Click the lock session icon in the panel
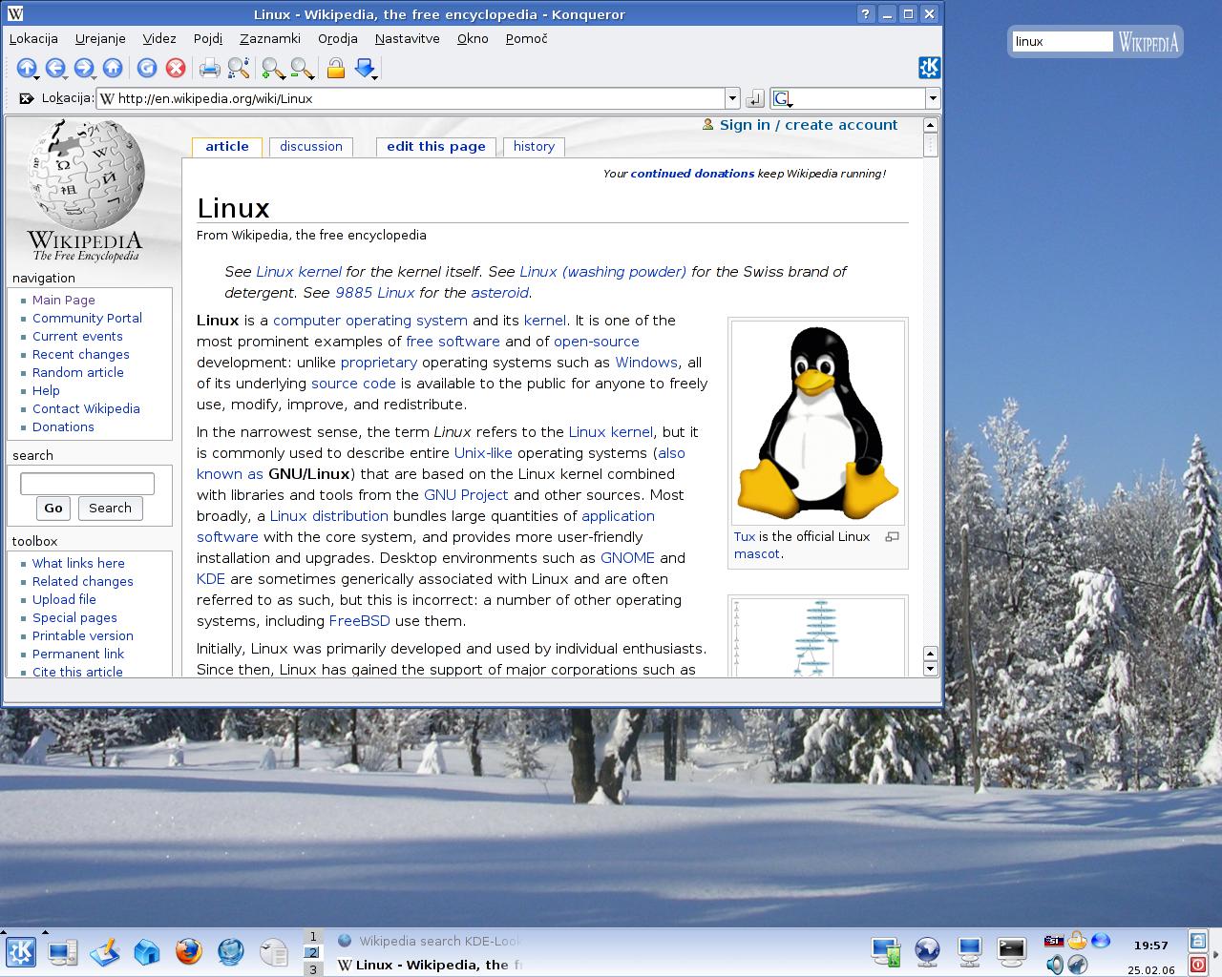Image resolution: width=1222 pixels, height=977 pixels. 1197,941
